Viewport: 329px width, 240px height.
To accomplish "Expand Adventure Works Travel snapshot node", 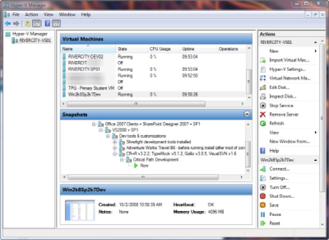I will 115,148.
